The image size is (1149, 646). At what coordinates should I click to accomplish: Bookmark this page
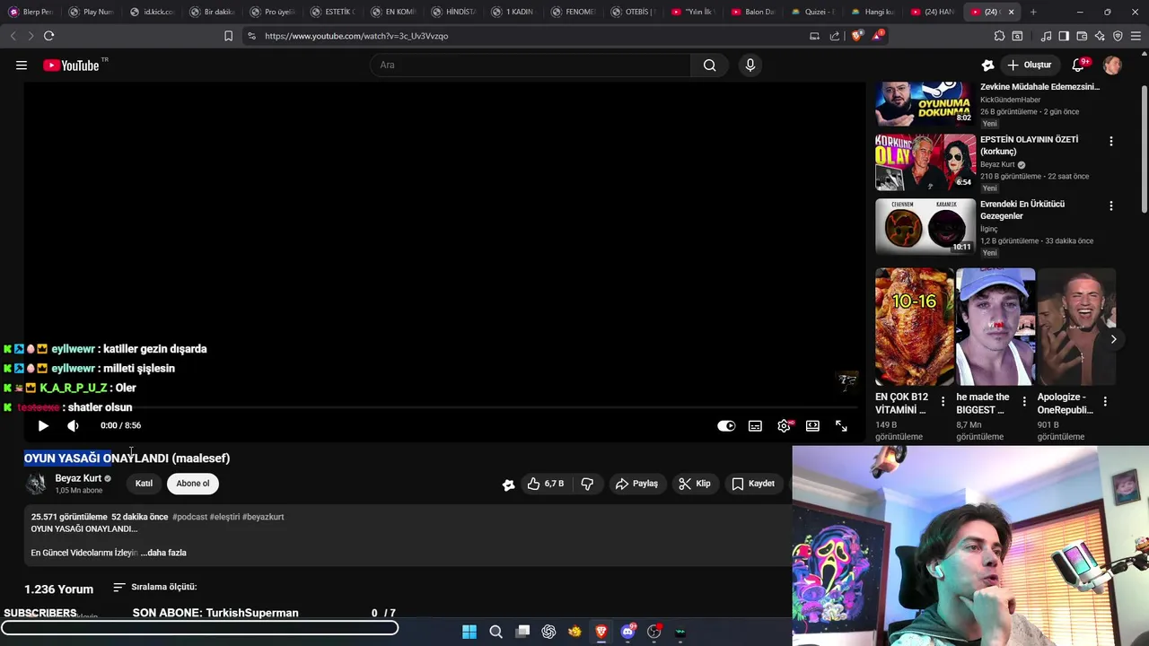click(228, 36)
